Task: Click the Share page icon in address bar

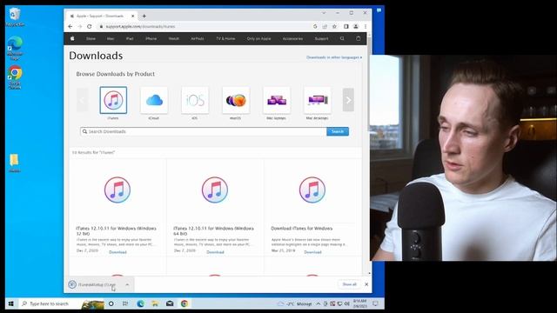Action: [x=325, y=27]
